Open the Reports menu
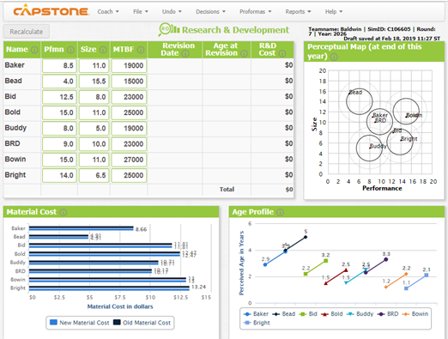The width and height of the screenshot is (448, 339). [x=298, y=12]
